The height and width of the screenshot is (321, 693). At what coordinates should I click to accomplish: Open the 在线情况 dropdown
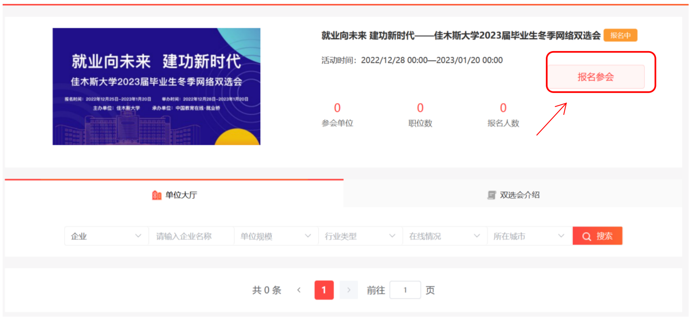click(x=444, y=236)
